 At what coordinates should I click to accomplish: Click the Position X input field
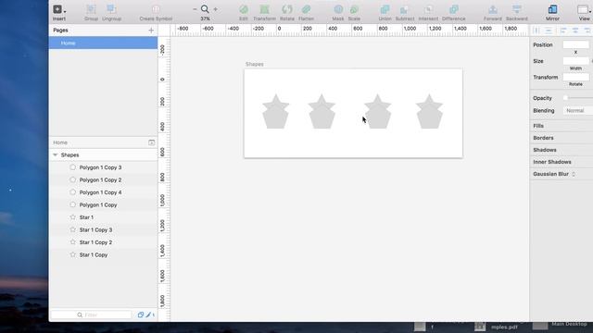[576, 45]
